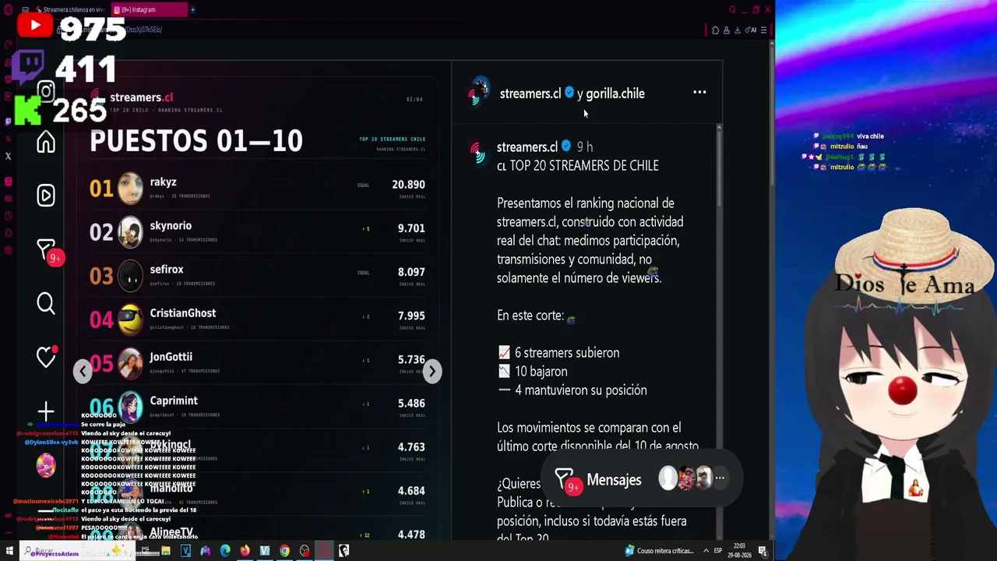997x561 pixels.
Task: Open File Explorer from taskbar
Action: click(166, 551)
